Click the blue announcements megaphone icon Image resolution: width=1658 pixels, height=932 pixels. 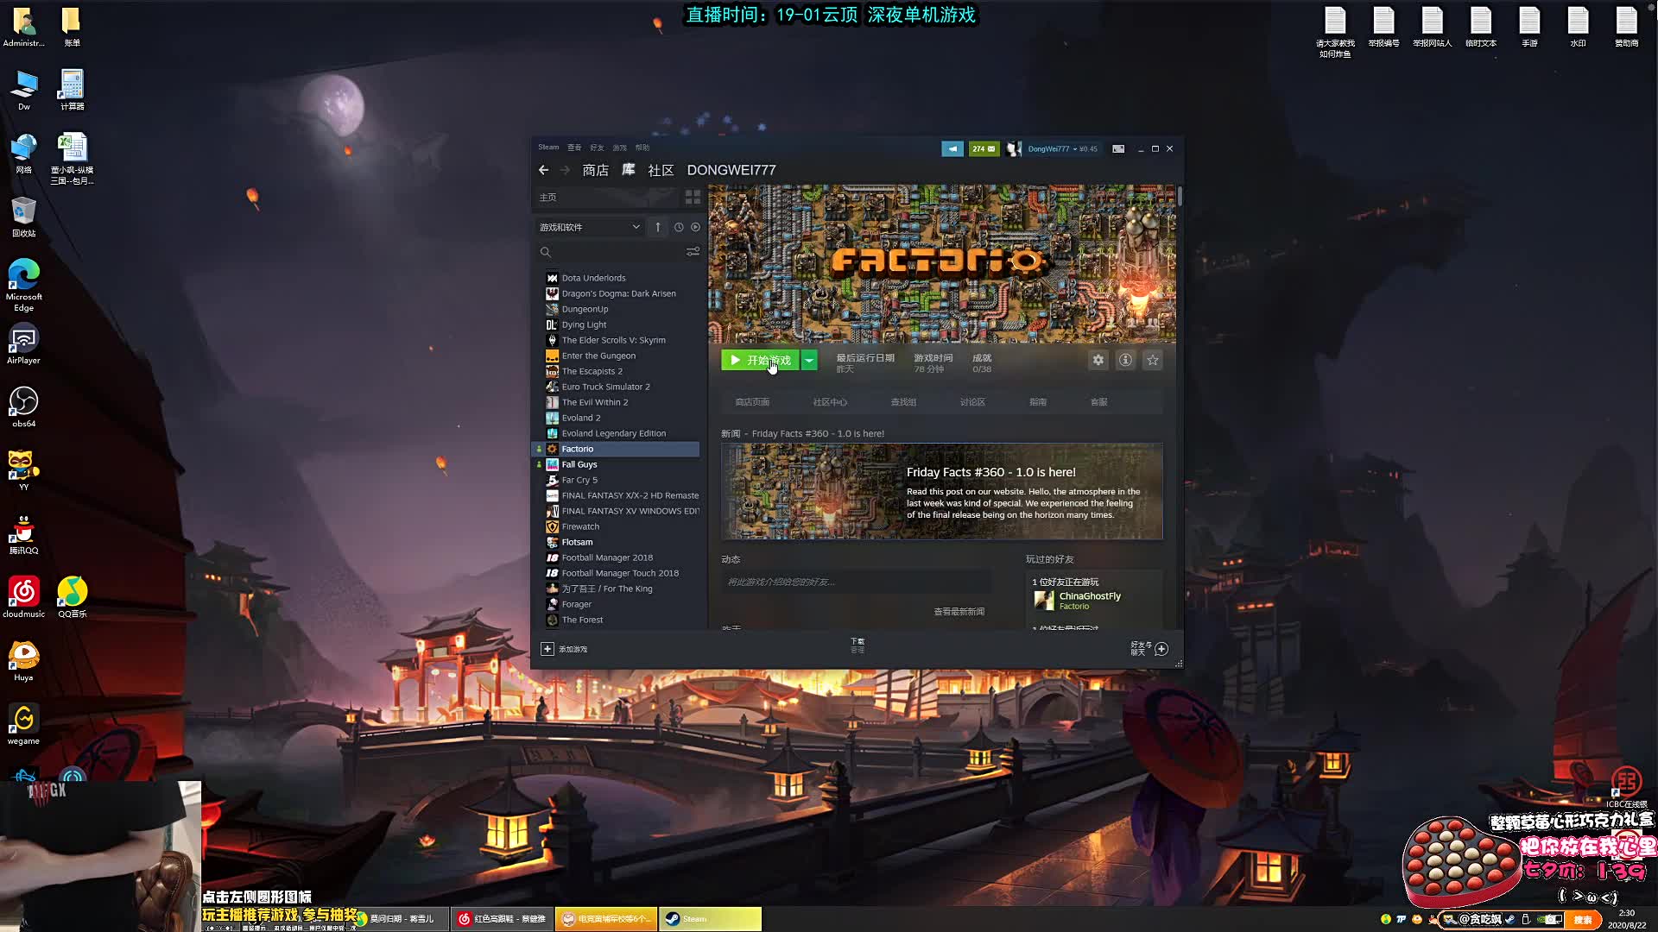pyautogui.click(x=952, y=148)
